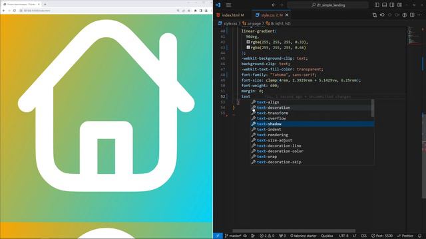Go forward in VS Code navigation
Viewport: 426px width, 239px height.
click(x=281, y=5)
